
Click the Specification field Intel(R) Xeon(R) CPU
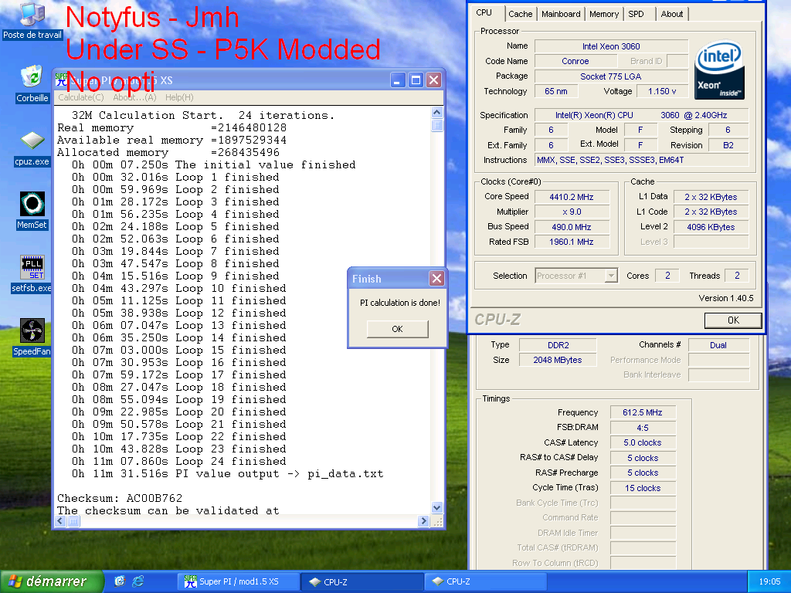pos(641,116)
